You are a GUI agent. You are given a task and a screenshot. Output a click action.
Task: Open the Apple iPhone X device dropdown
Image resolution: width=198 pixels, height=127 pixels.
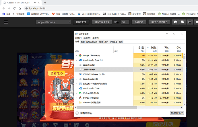(53, 22)
